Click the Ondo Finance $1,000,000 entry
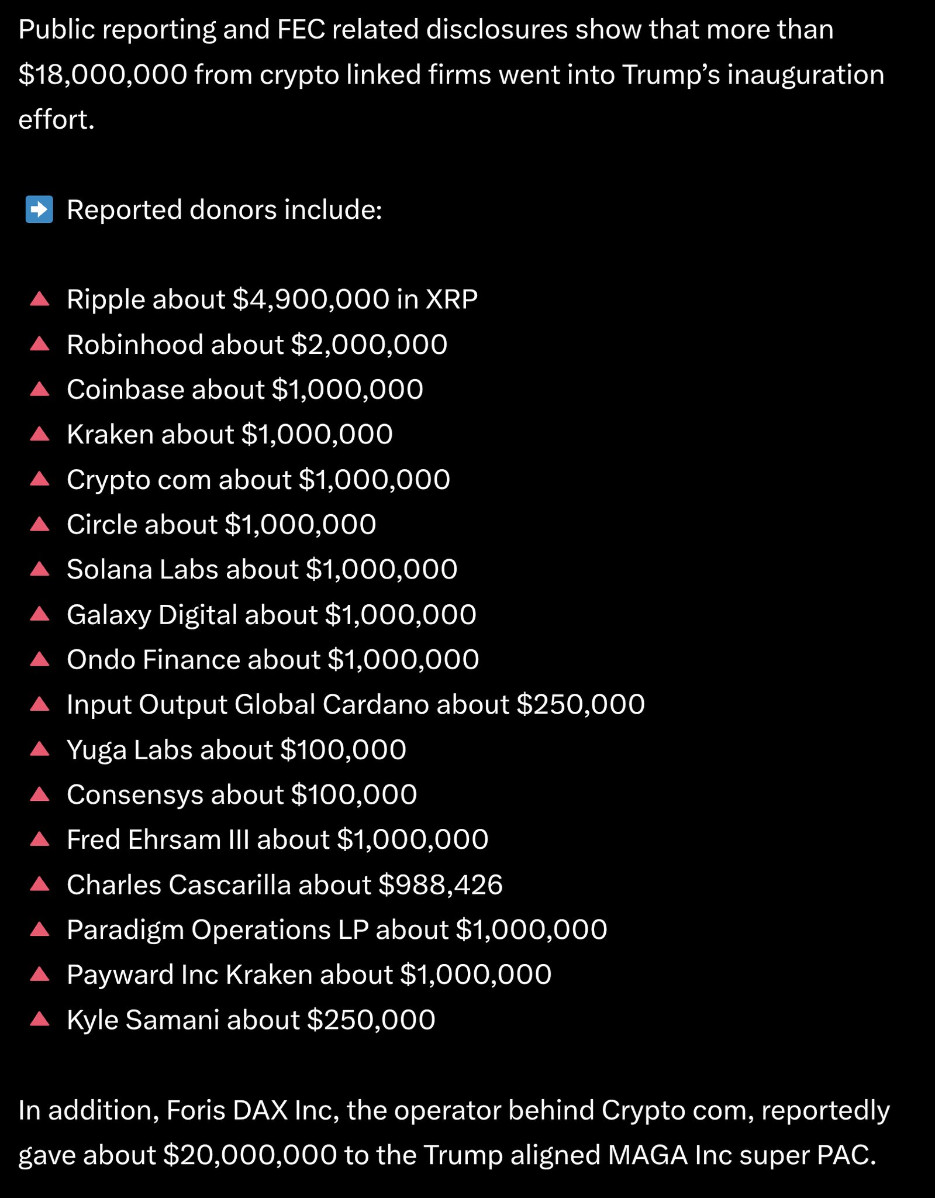 [272, 660]
